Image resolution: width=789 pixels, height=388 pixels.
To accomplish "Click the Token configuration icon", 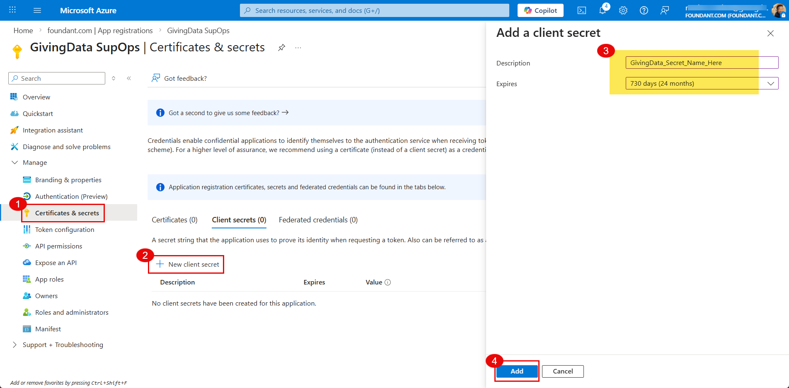I will 27,229.
